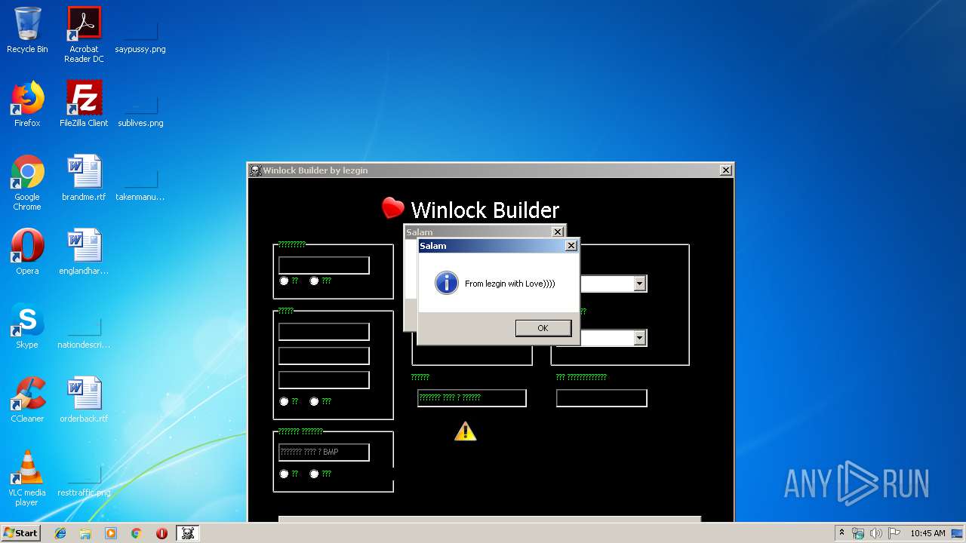Click the field containing 'BMP' placeholder text
Image resolution: width=966 pixels, height=543 pixels.
(324, 452)
